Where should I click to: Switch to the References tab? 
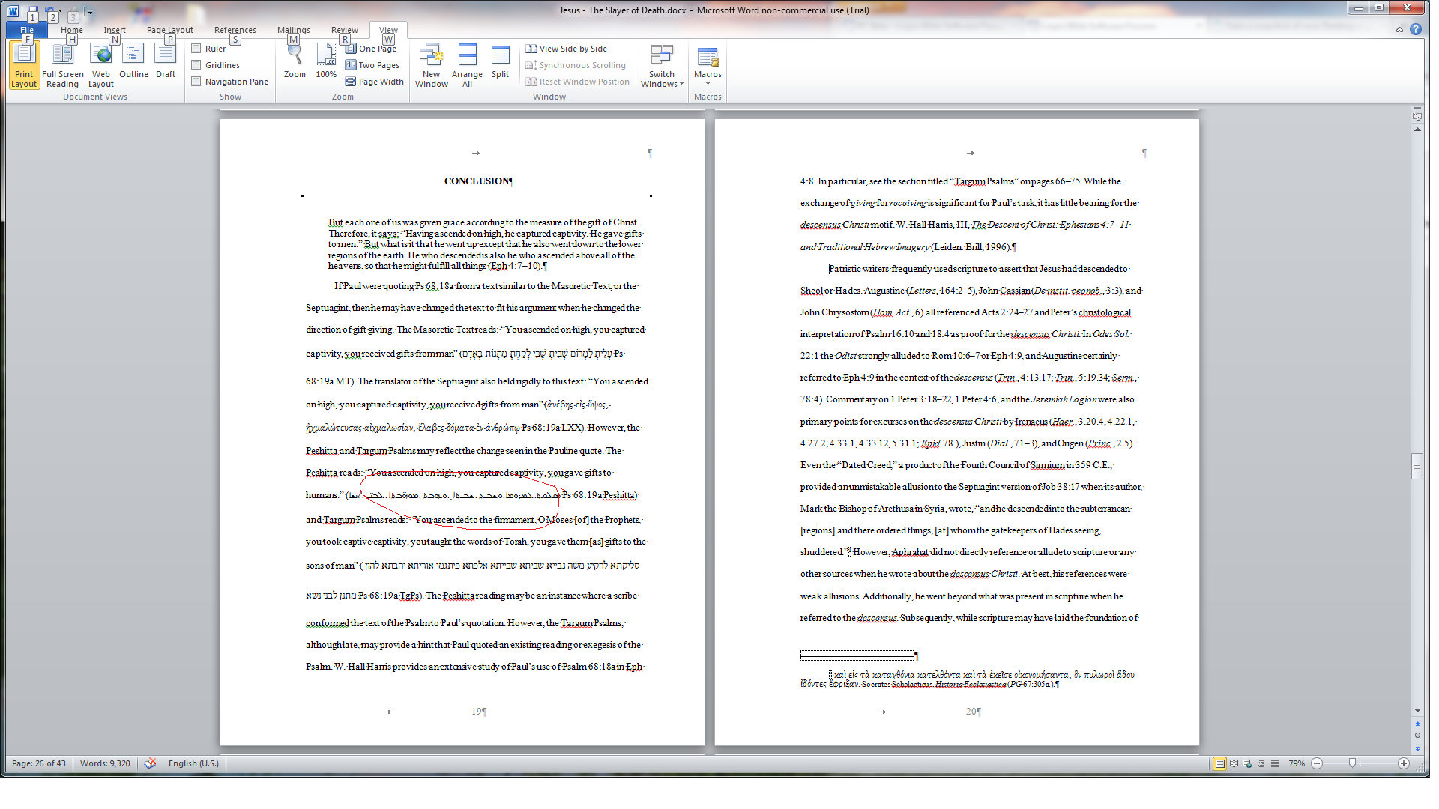point(235,30)
